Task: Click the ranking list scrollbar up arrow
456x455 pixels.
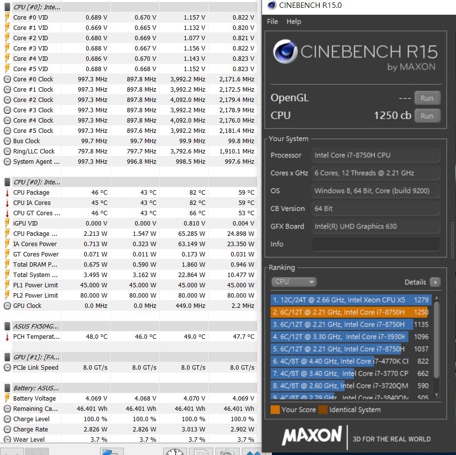Action: [x=436, y=298]
